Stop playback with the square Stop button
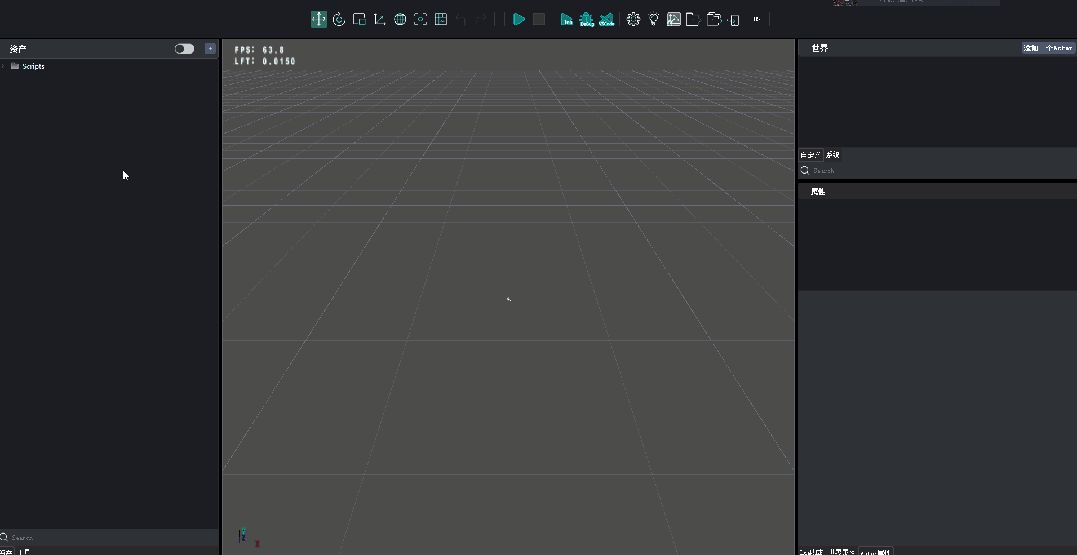 539,19
